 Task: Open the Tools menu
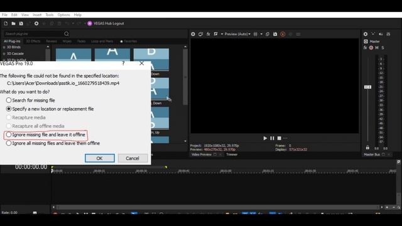(x=50, y=15)
